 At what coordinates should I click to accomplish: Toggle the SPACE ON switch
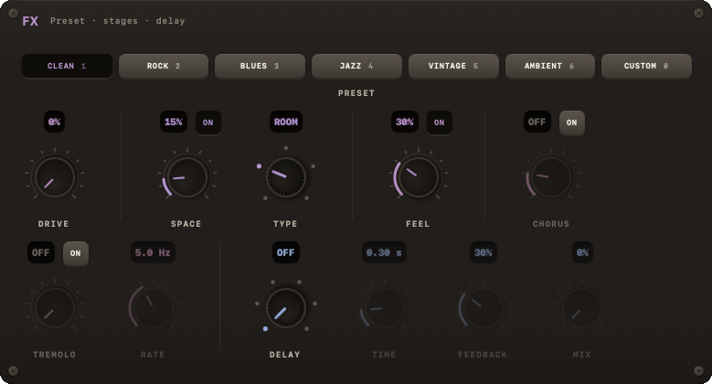pos(208,123)
